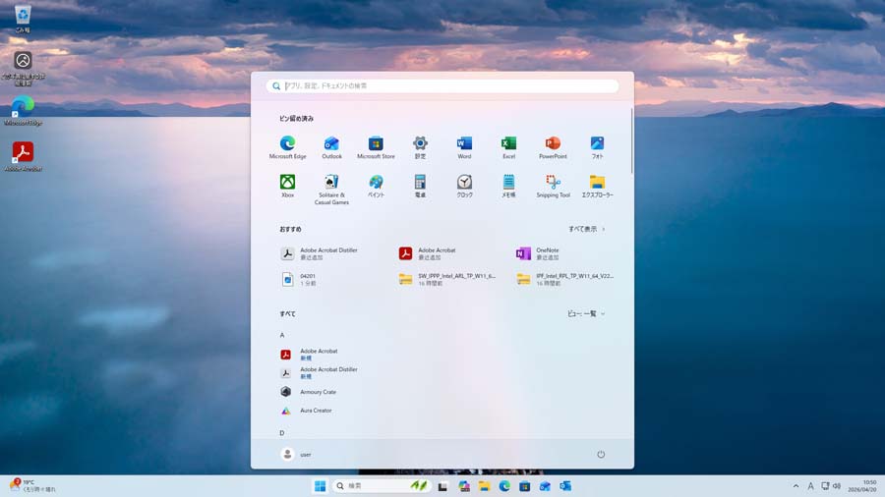Viewport: 885px width, 497px height.
Task: Launch Xbox pinned app
Action: coord(287,186)
